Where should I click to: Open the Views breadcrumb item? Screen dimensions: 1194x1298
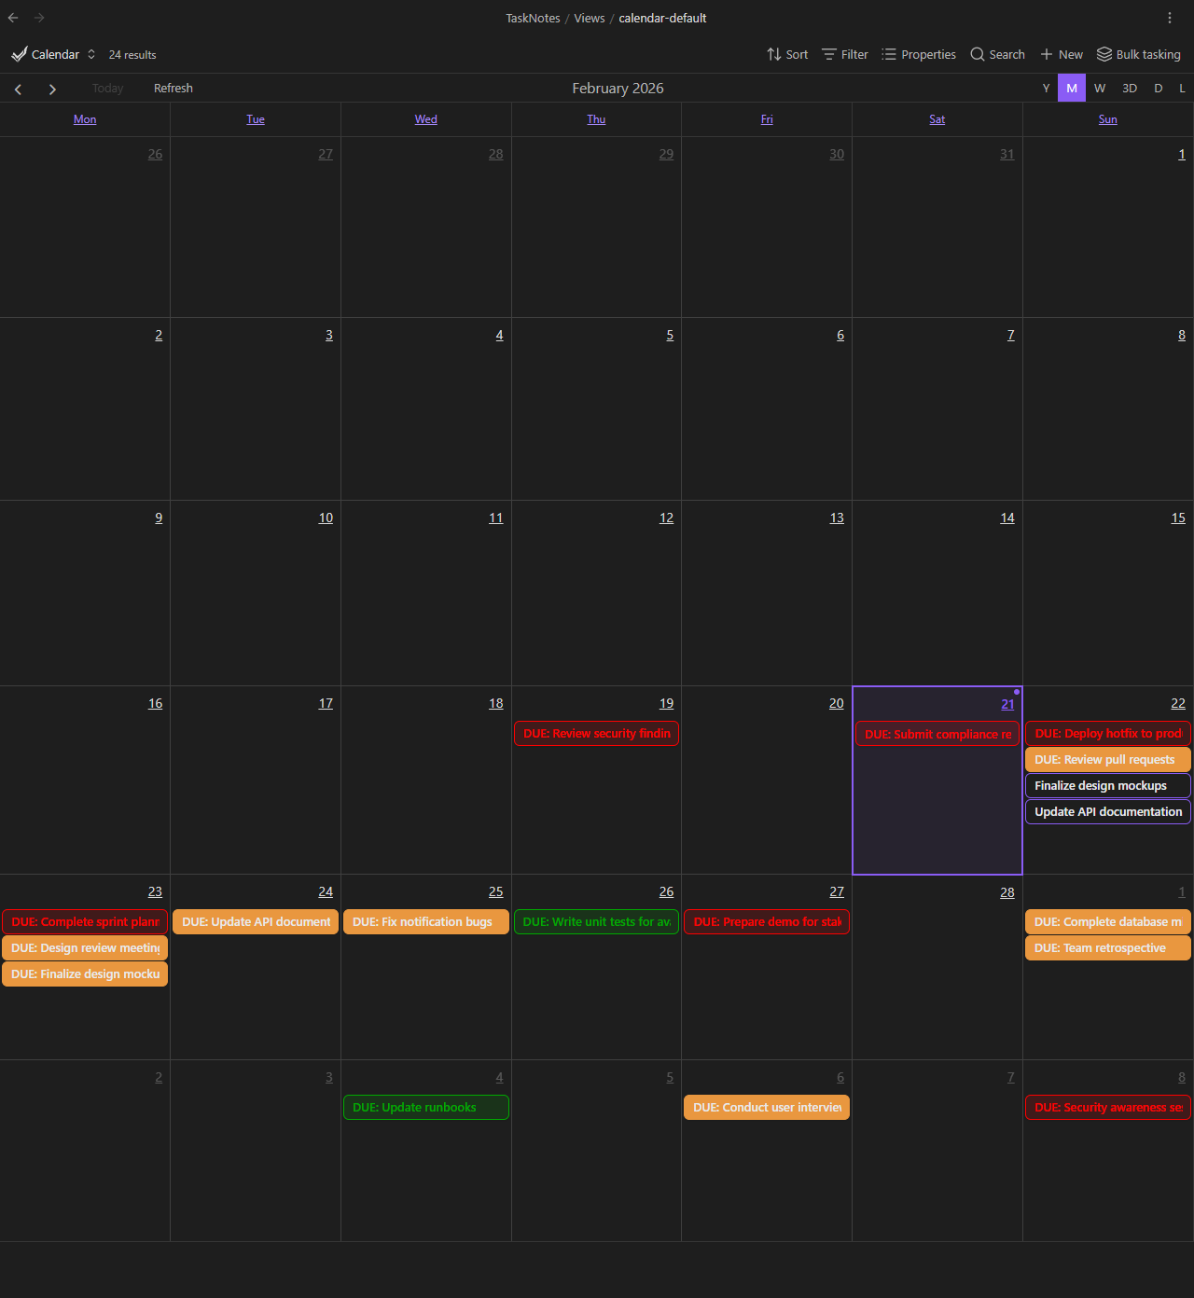[x=590, y=18]
